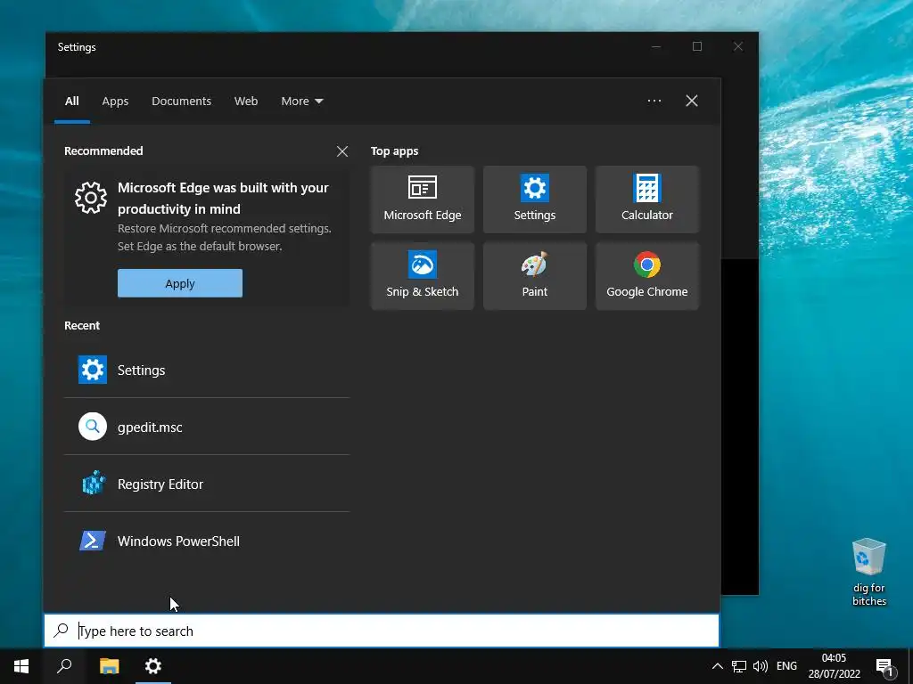This screenshot has width=913, height=684.
Task: Open Microsoft Edge from Top apps
Action: point(422,199)
